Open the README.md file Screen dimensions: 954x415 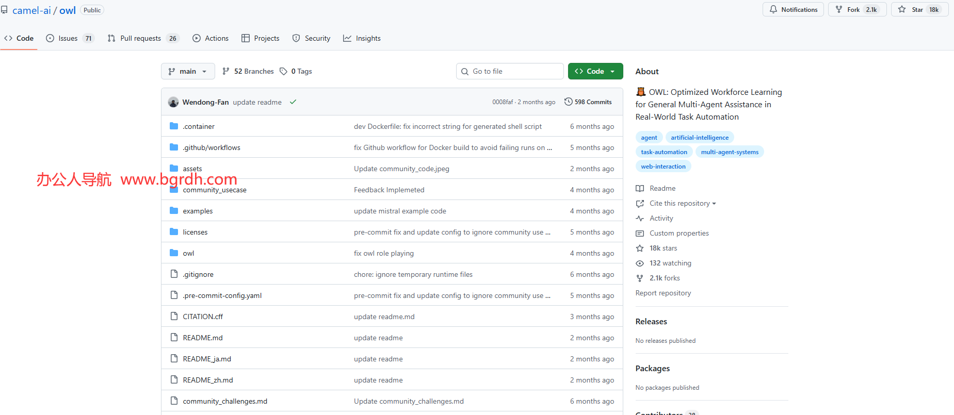203,338
